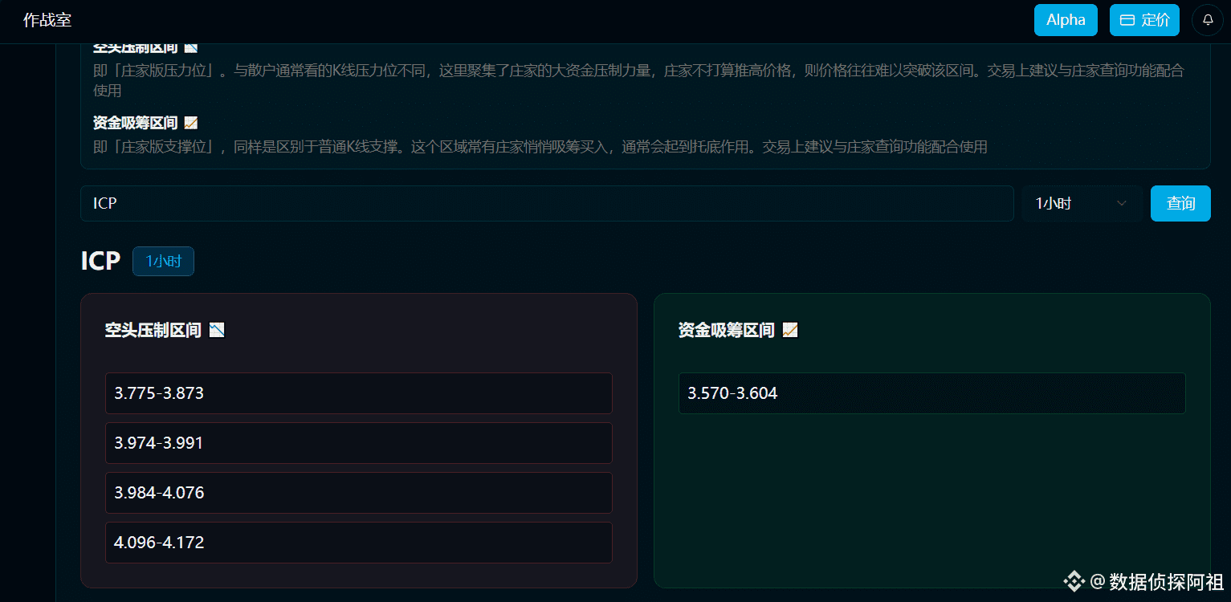Focus the ICP symbol input field

pyautogui.click(x=547, y=204)
